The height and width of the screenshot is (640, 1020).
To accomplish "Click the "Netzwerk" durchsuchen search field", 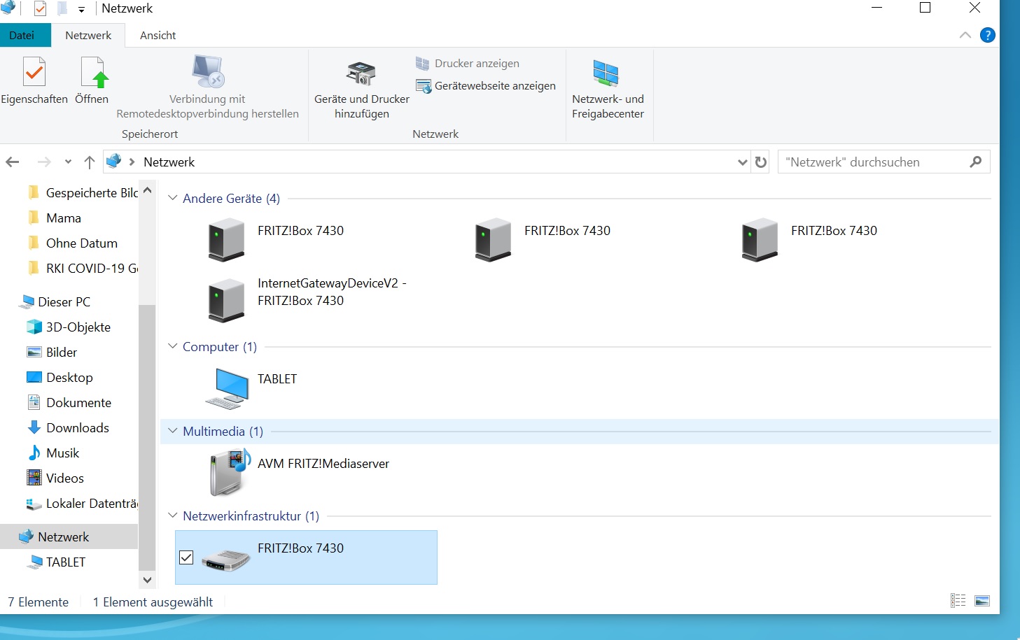I will click(883, 162).
